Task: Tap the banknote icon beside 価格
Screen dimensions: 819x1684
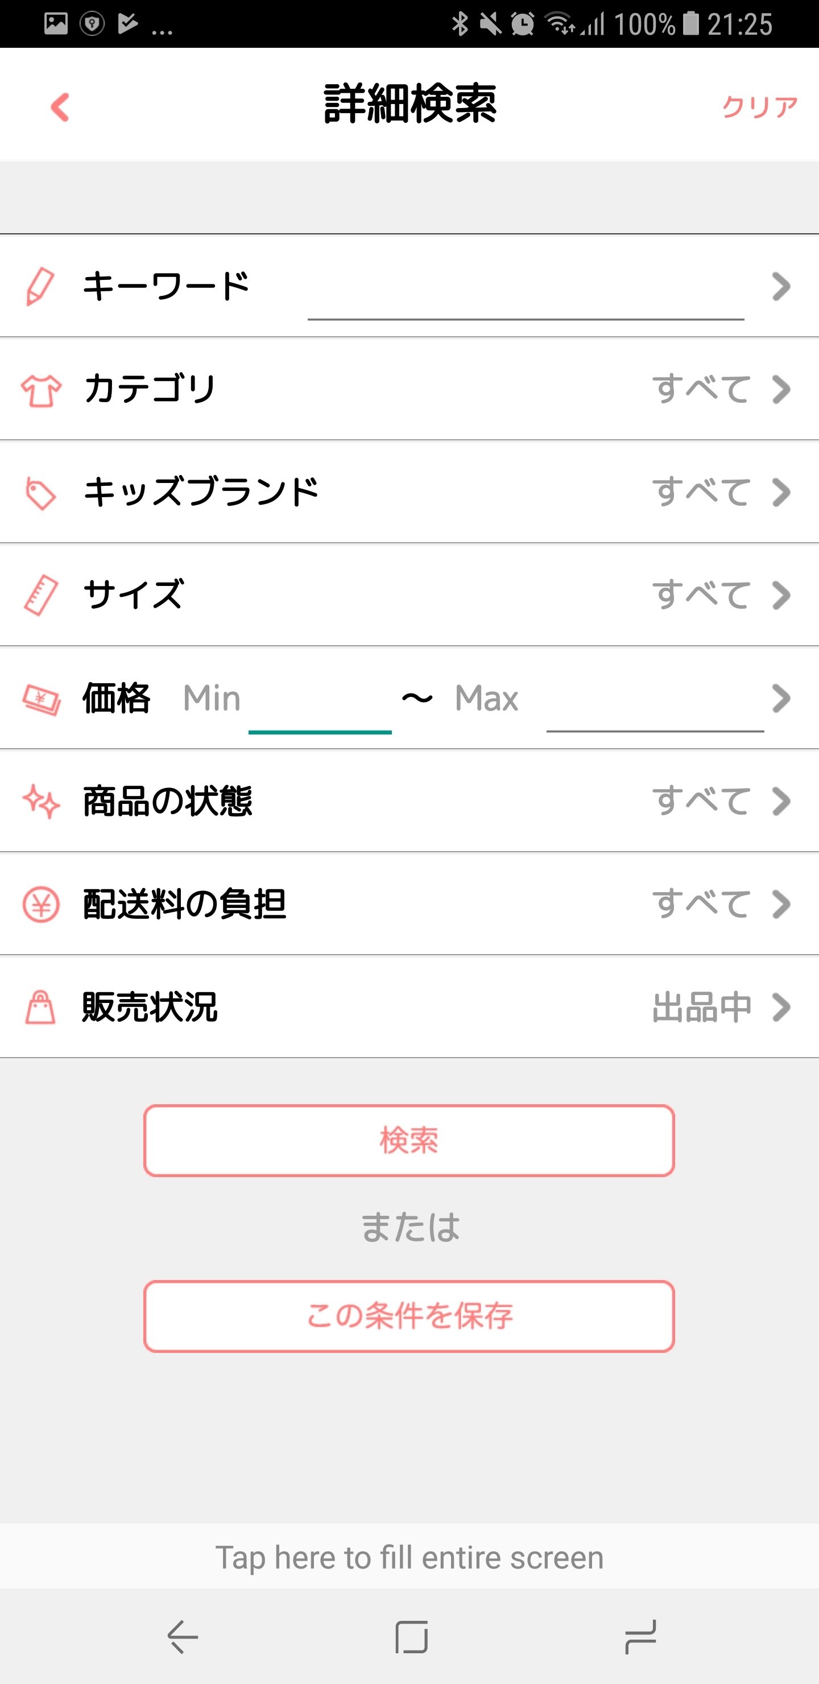Action: [41, 700]
